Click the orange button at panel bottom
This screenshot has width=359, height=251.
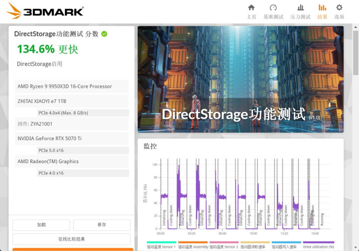click(73, 250)
